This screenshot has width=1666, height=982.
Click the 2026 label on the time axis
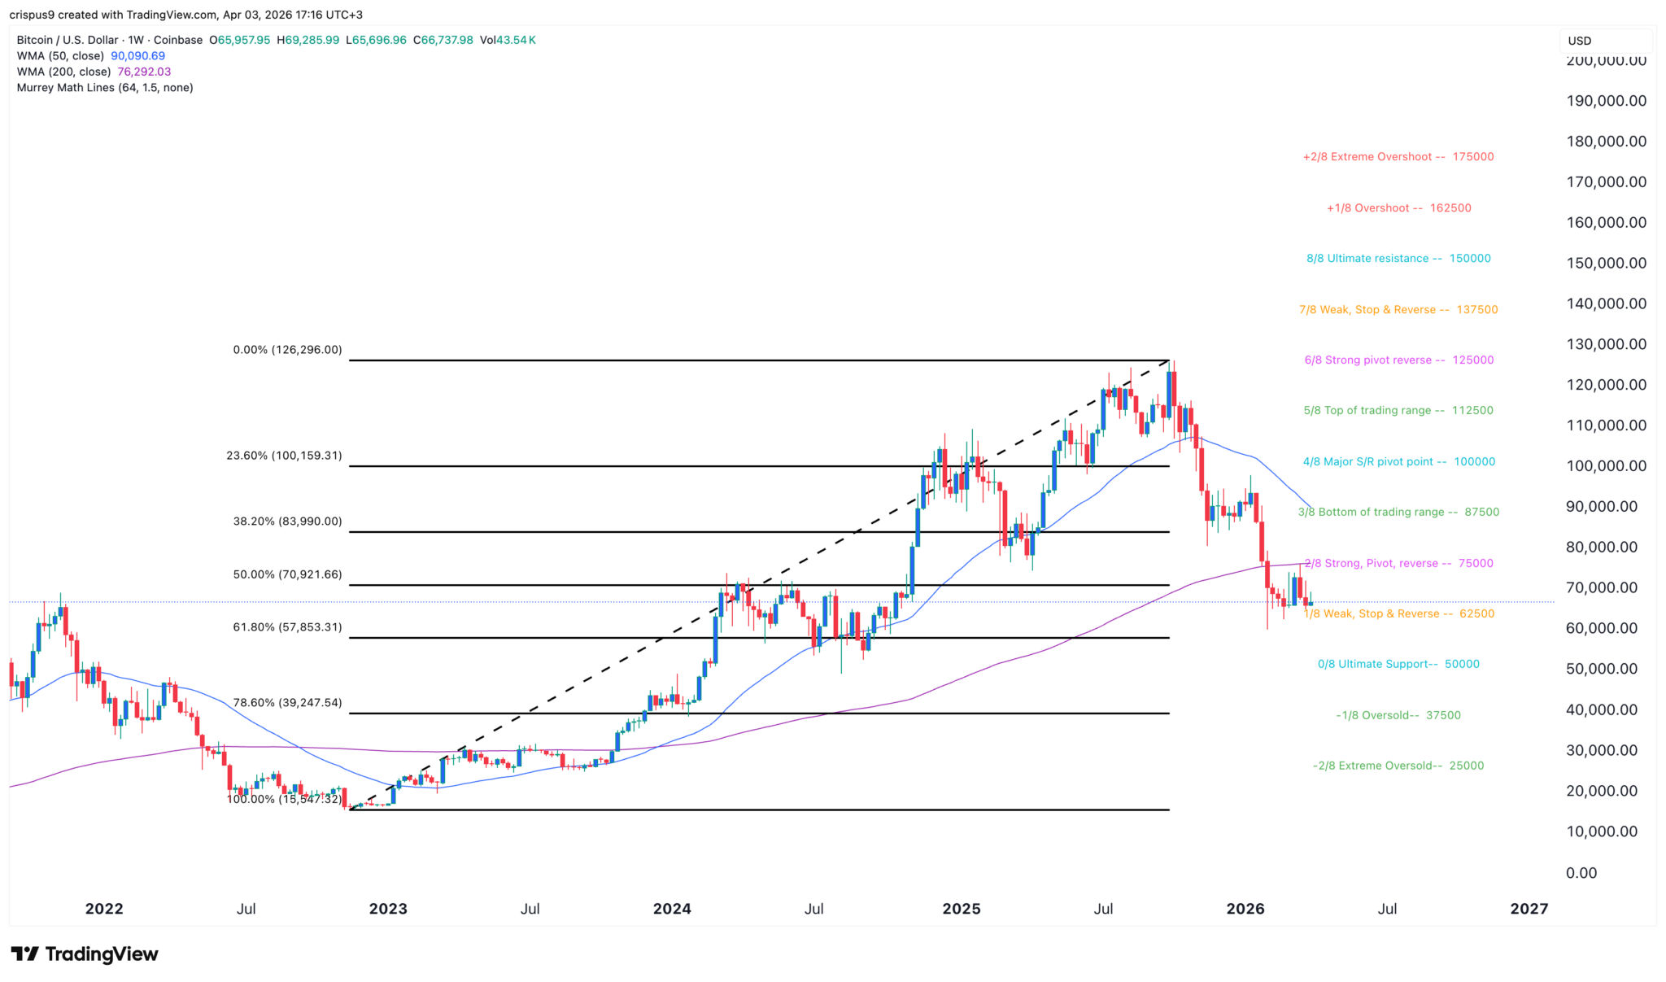coord(1245,909)
